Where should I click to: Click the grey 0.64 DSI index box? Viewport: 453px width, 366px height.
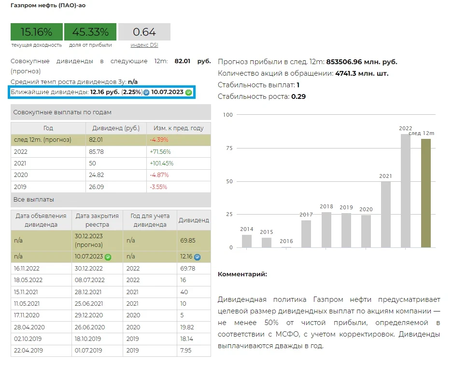point(144,32)
